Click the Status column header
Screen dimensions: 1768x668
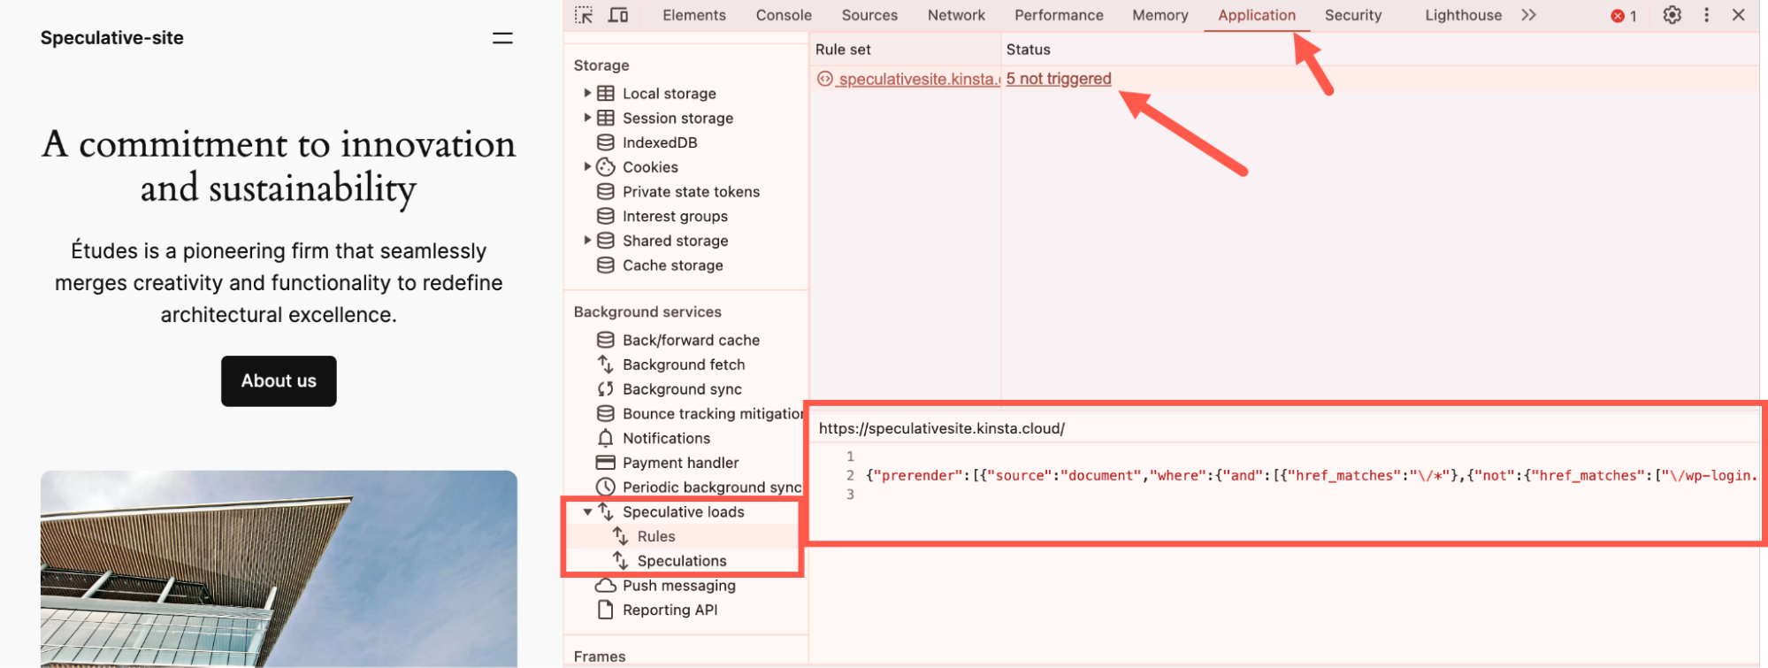pos(1028,50)
